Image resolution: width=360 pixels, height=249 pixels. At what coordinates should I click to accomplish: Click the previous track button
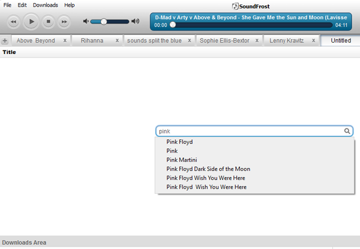tap(14, 22)
